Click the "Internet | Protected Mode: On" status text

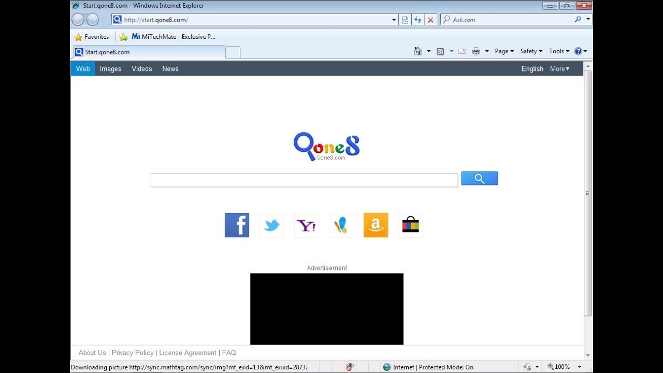433,367
